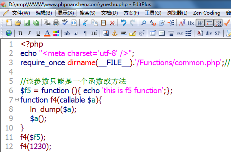Screen dimensions: 231x152
Task: Create a new document with the New icon
Action: point(9,23)
